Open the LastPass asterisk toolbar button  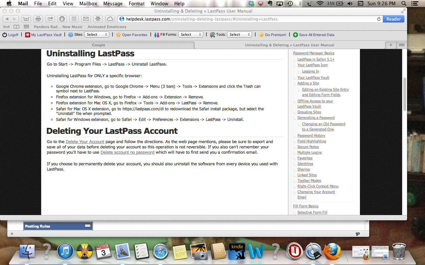[x=98, y=19]
